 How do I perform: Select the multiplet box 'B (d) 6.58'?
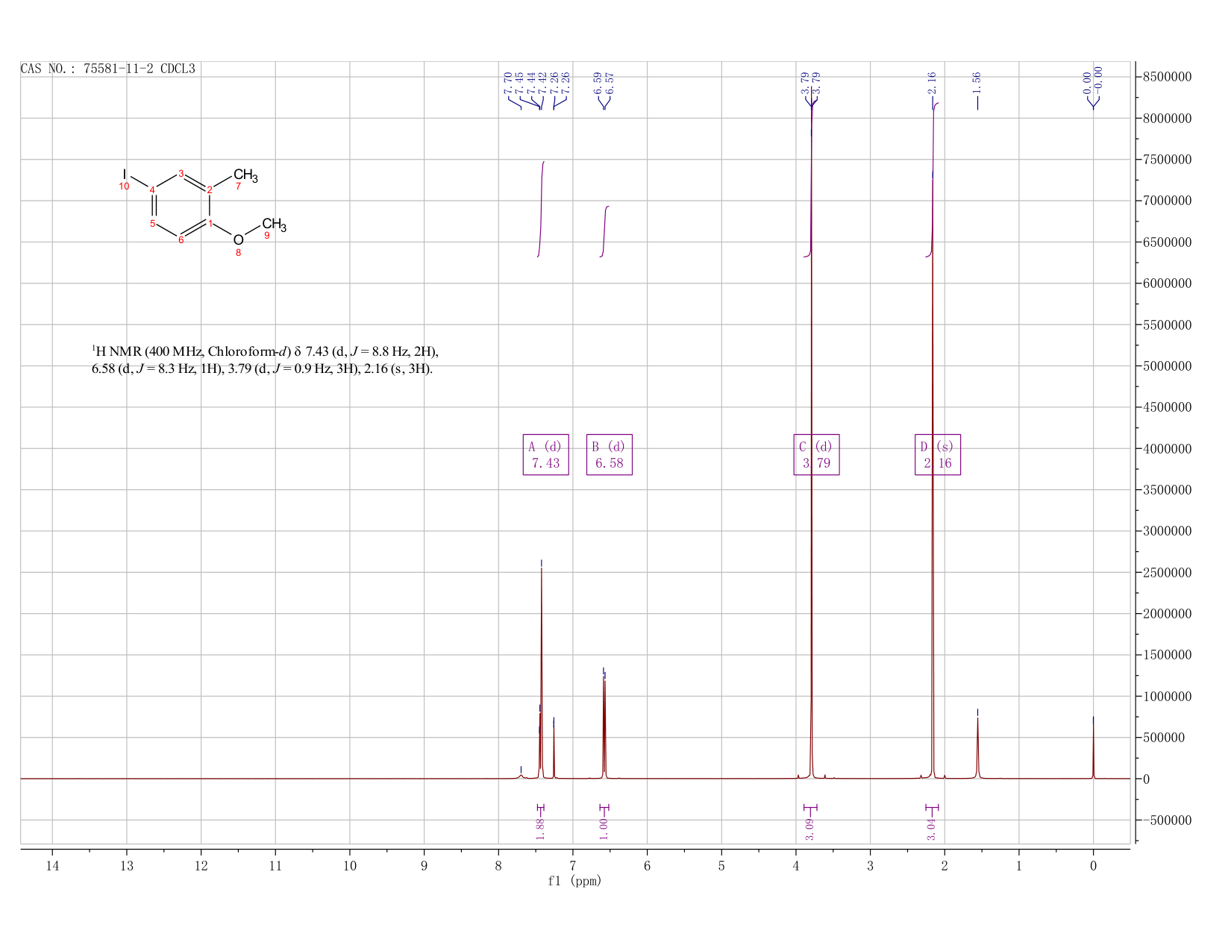coord(610,455)
